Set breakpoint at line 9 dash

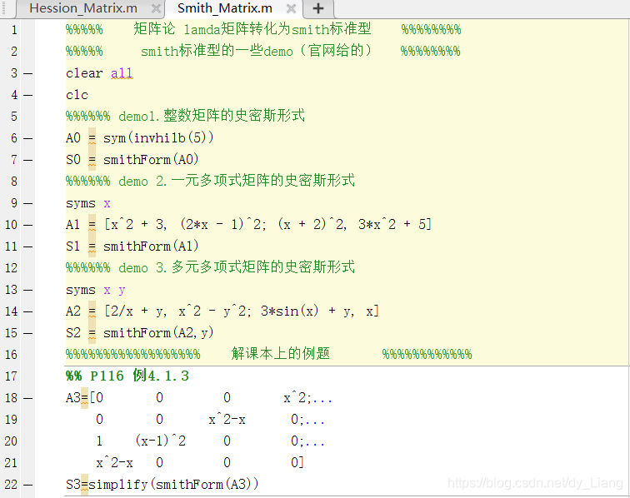pyautogui.click(x=27, y=204)
